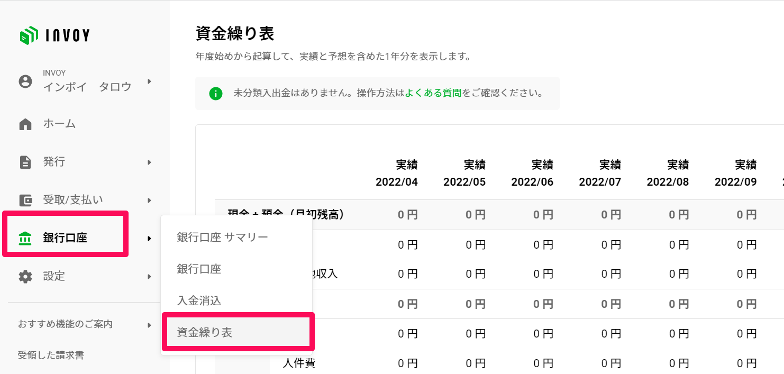Screen dimensions: 784x374
Task: Expand the 受取/支払い submenu arrow
Action: pos(150,200)
